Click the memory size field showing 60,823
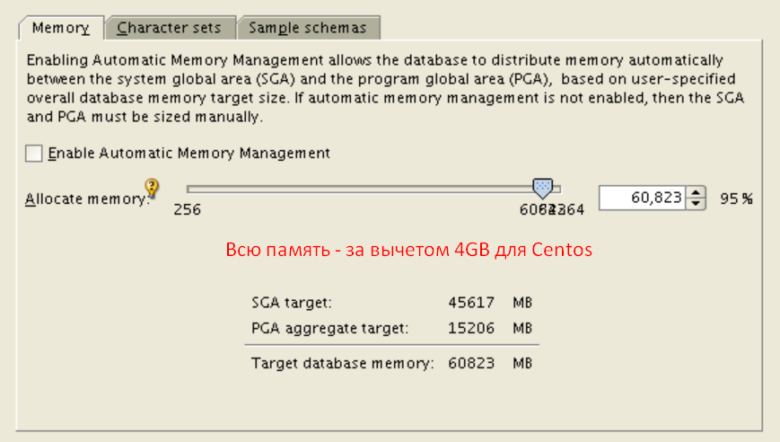Image resolution: width=780 pixels, height=442 pixels. tap(641, 198)
